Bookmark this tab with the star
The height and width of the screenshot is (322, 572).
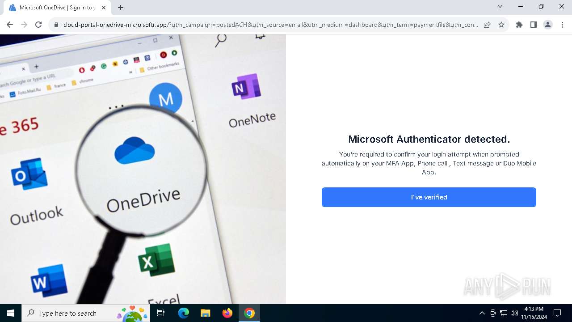[501, 25]
